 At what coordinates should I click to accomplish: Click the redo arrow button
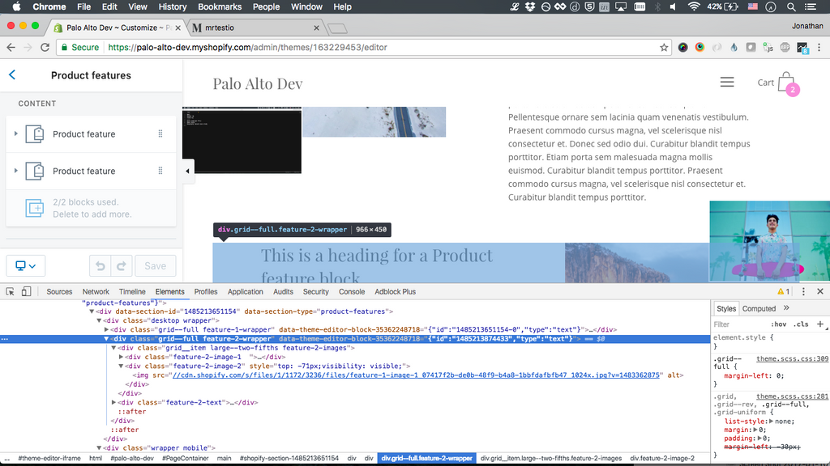point(122,265)
